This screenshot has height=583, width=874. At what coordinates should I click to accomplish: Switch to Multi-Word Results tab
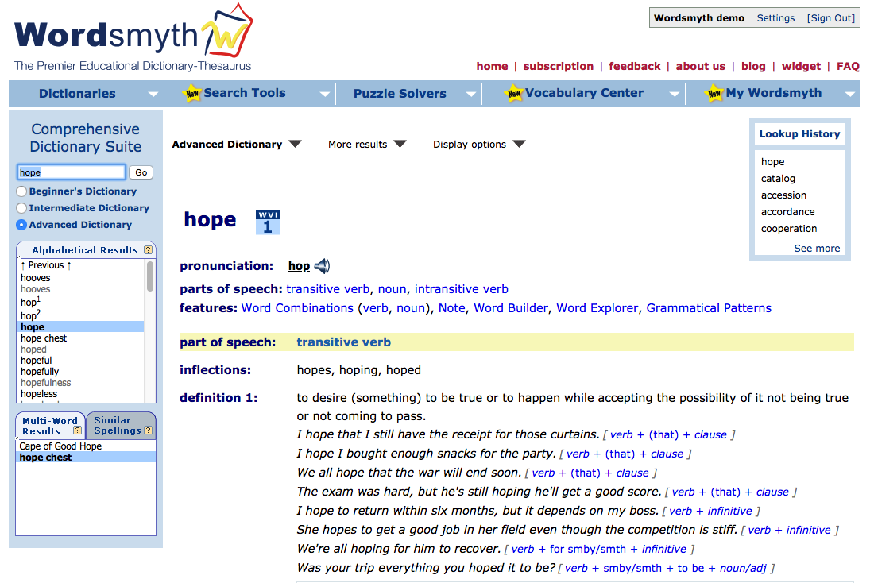(51, 426)
